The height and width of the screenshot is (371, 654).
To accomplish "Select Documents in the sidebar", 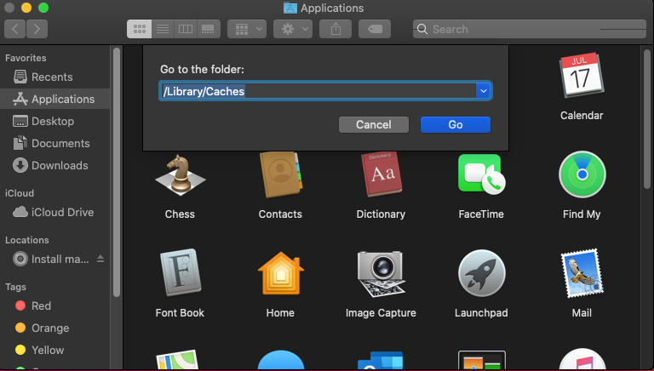I will [x=55, y=144].
